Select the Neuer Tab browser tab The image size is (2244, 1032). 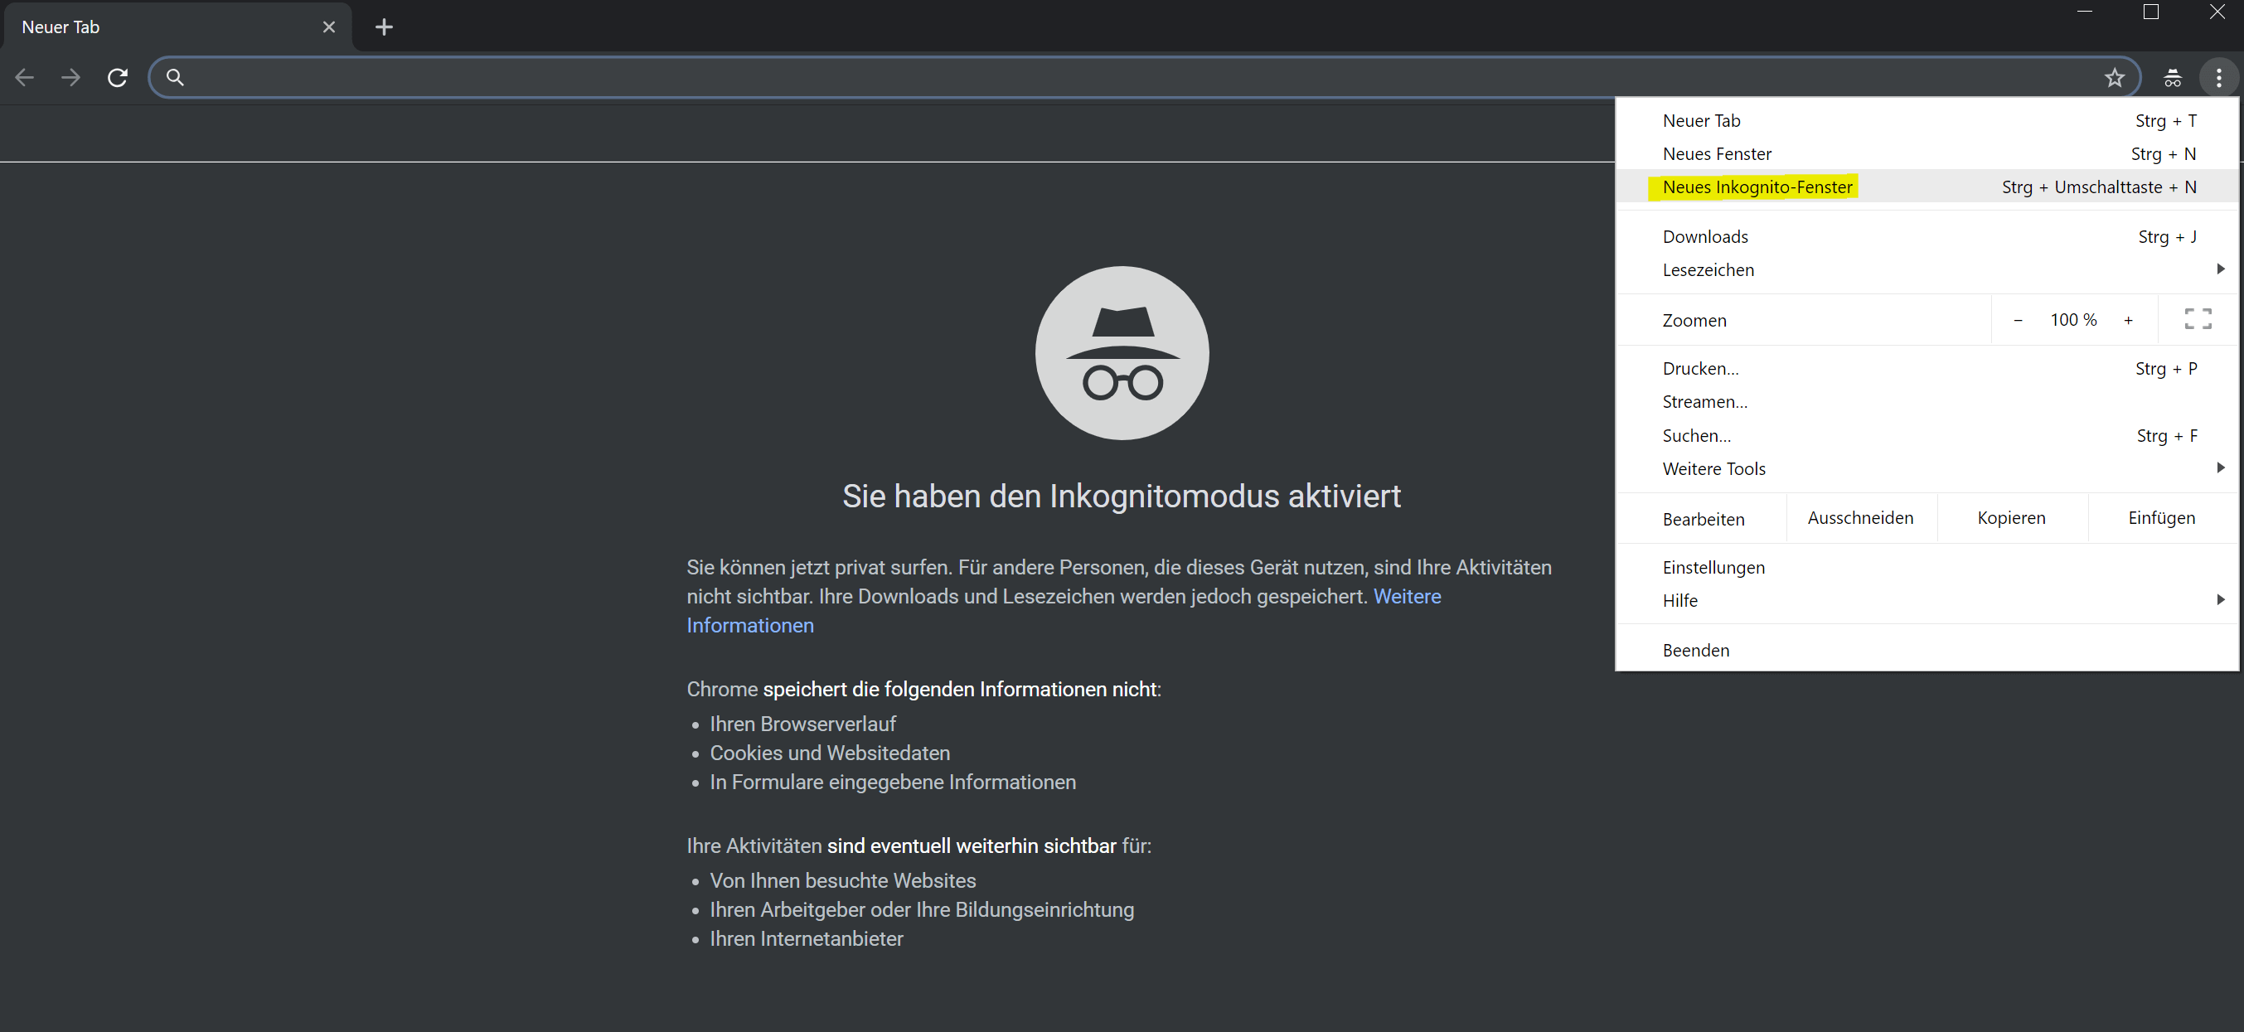[x=176, y=27]
